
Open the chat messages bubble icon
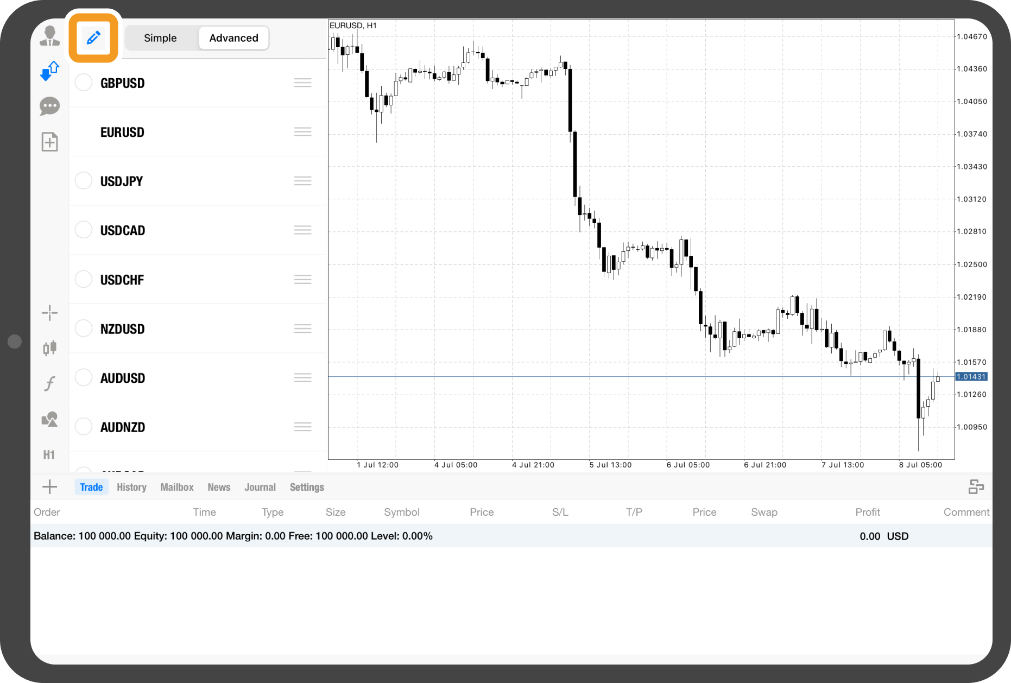49,106
